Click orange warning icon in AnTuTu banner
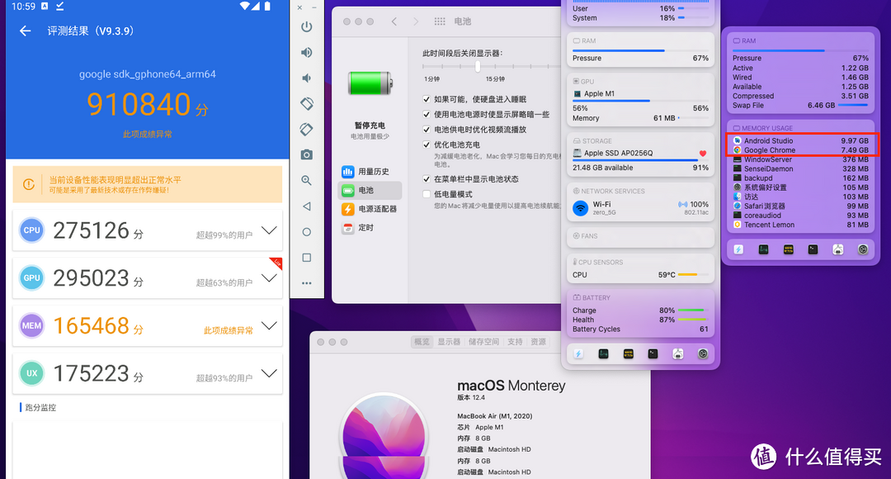Image resolution: width=891 pixels, height=479 pixels. click(28, 184)
